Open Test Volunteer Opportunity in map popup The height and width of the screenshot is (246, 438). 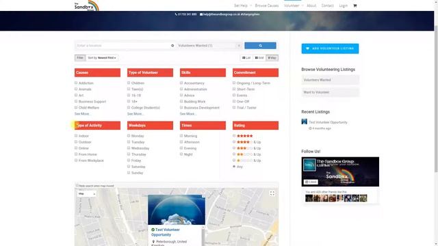166,232
